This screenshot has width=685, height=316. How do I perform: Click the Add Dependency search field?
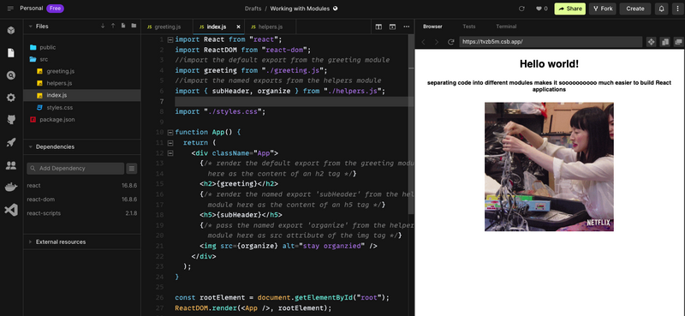(x=75, y=168)
